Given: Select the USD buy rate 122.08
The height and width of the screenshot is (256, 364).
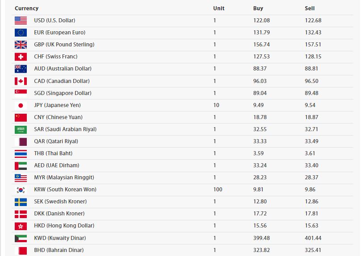Looking at the screenshot, I should 262,21.
